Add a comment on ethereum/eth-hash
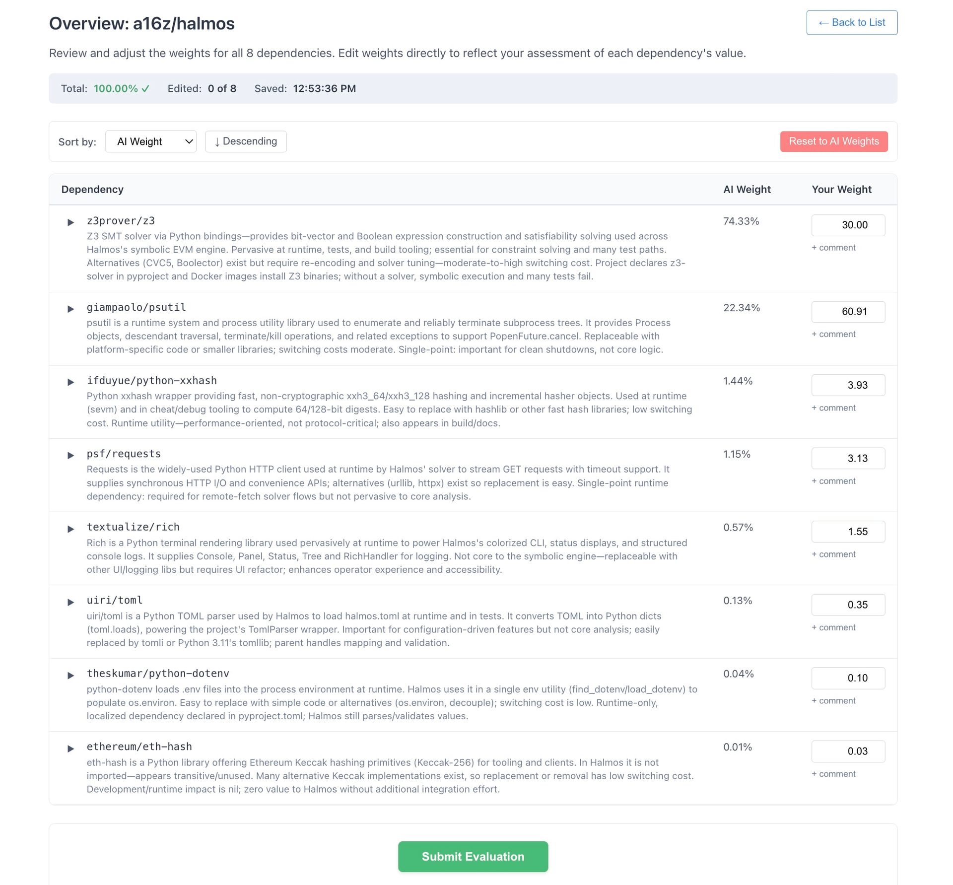The height and width of the screenshot is (885, 953). 833,774
